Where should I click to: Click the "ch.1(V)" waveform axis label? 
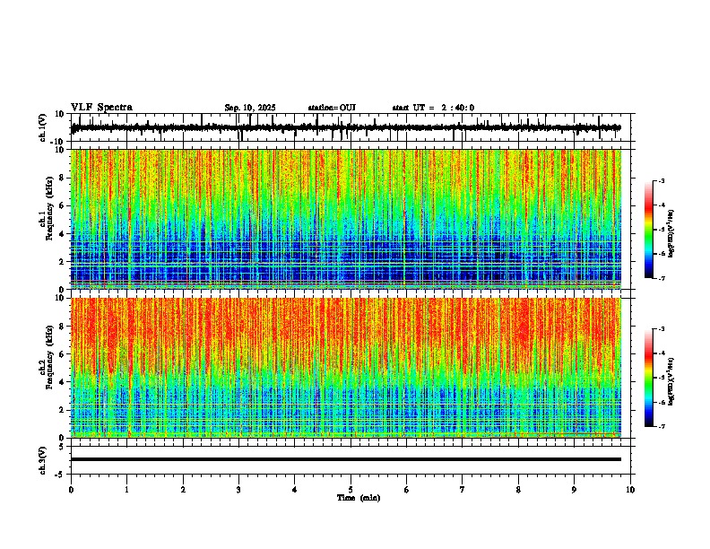pyautogui.click(x=43, y=127)
